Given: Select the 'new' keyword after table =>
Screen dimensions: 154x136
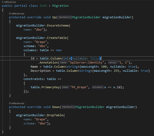Looking at the screenshot, I should (x=59, y=50).
